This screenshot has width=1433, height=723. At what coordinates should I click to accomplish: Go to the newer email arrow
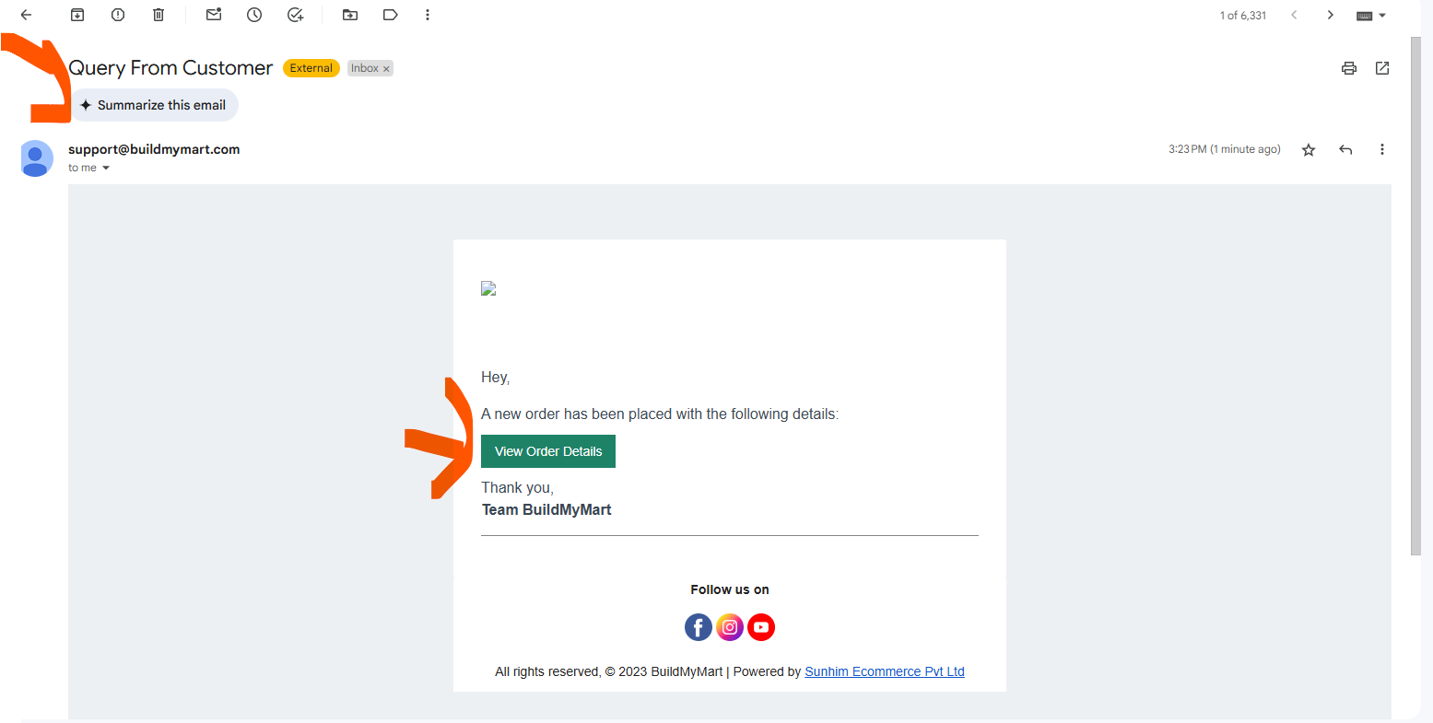1294,15
